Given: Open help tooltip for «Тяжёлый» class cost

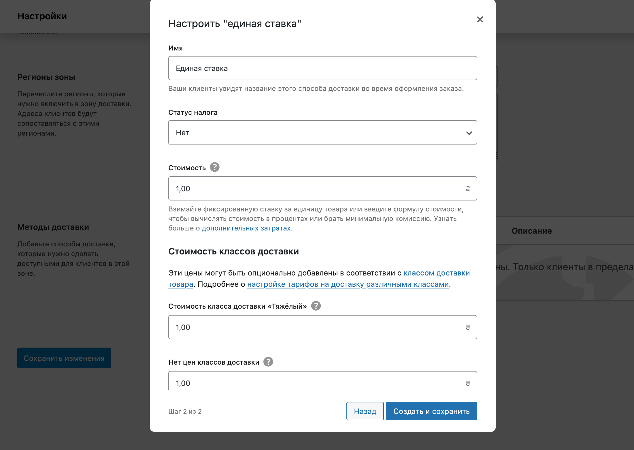Looking at the screenshot, I should (x=316, y=306).
